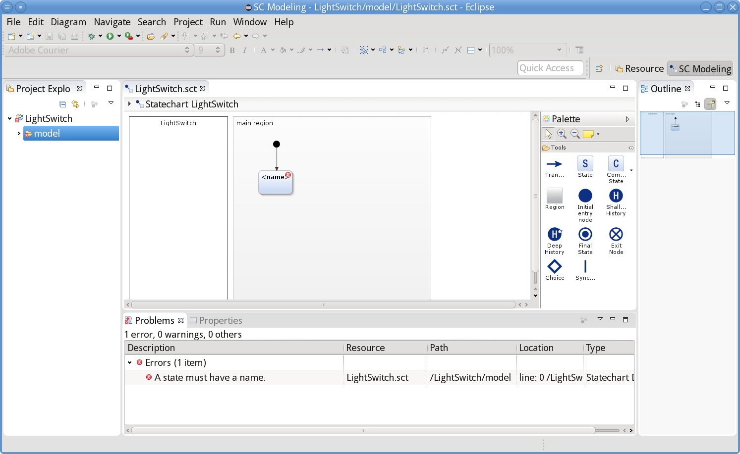Select the 'A state must have a name.' error
Screen dimensions: 740x454
pos(210,377)
